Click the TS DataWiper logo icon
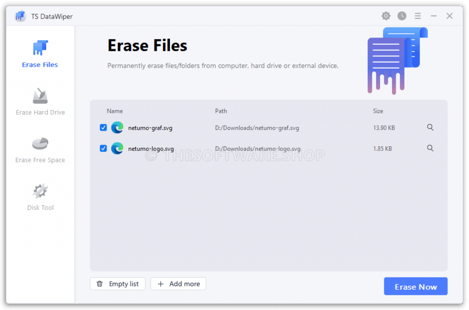 pyautogui.click(x=20, y=16)
